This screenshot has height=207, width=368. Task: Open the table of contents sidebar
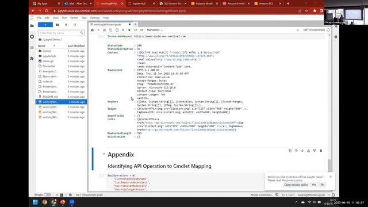[32, 48]
